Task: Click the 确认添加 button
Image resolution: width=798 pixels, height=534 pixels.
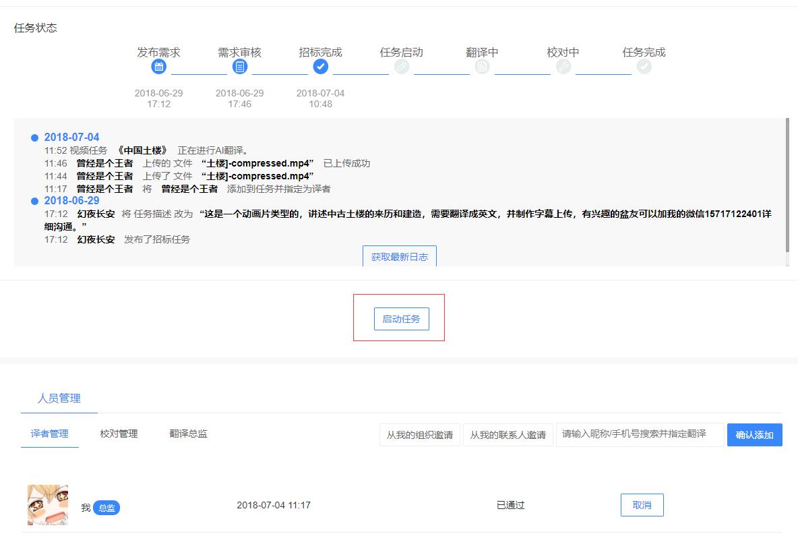Action: 754,435
